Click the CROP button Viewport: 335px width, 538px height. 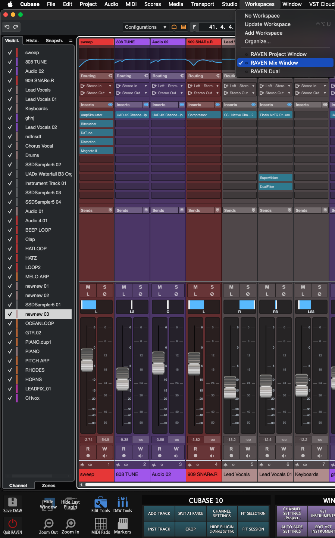[x=190, y=529]
